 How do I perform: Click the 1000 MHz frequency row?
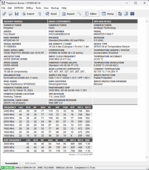coord(48,136)
